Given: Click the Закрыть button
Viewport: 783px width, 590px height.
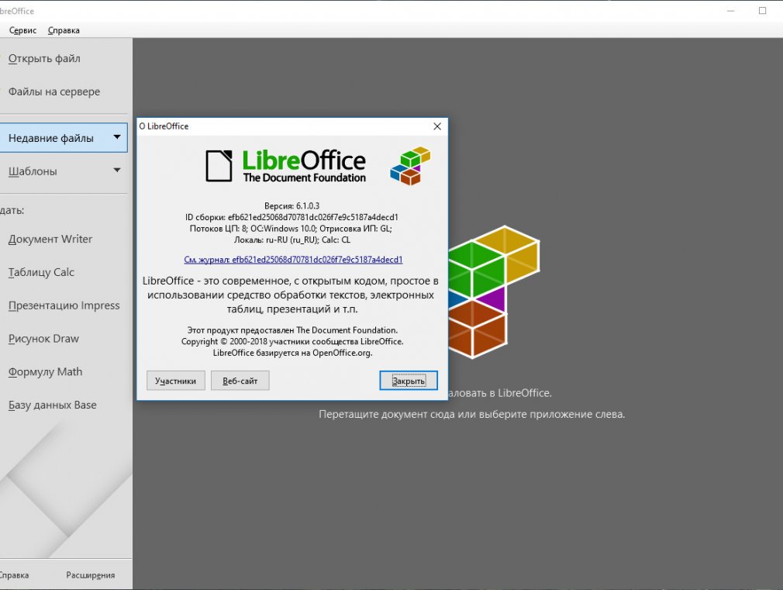Looking at the screenshot, I should click(409, 381).
